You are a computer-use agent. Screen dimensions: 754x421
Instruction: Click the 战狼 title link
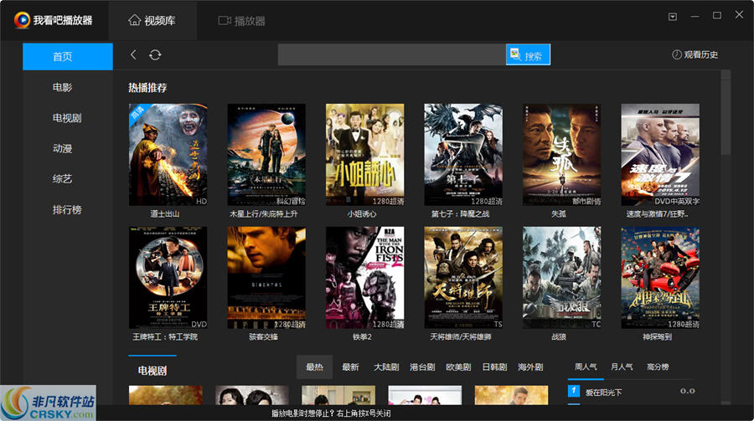[558, 337]
